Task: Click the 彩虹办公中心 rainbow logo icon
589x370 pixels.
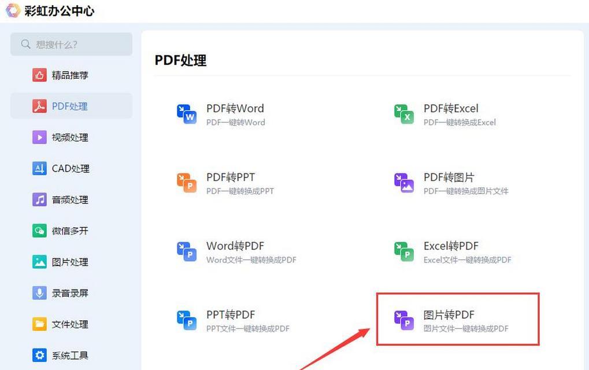Action: 13,10
